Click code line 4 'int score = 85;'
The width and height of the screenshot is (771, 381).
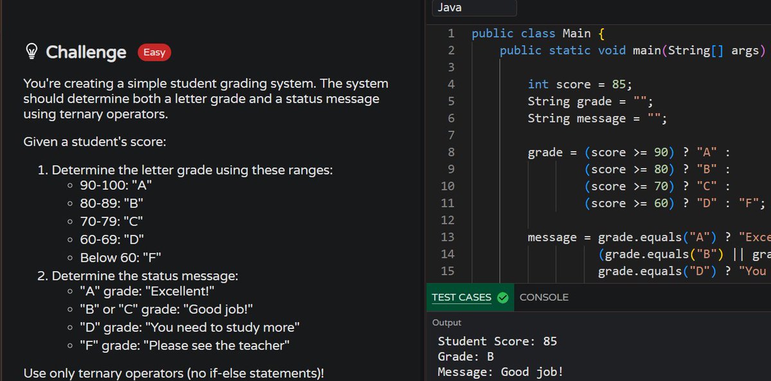[x=580, y=84]
